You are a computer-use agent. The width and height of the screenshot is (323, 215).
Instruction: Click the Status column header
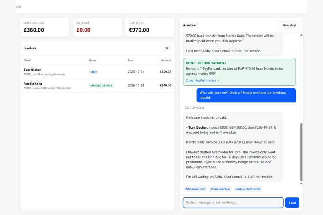(x=92, y=60)
